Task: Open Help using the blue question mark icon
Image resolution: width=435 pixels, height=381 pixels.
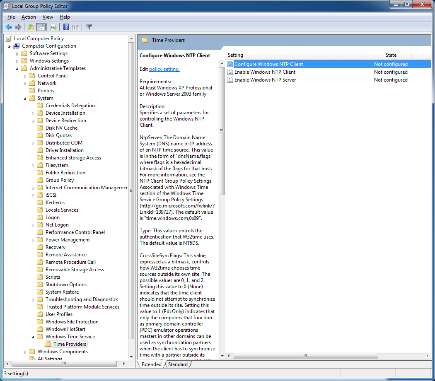Action: pyautogui.click(x=66, y=27)
